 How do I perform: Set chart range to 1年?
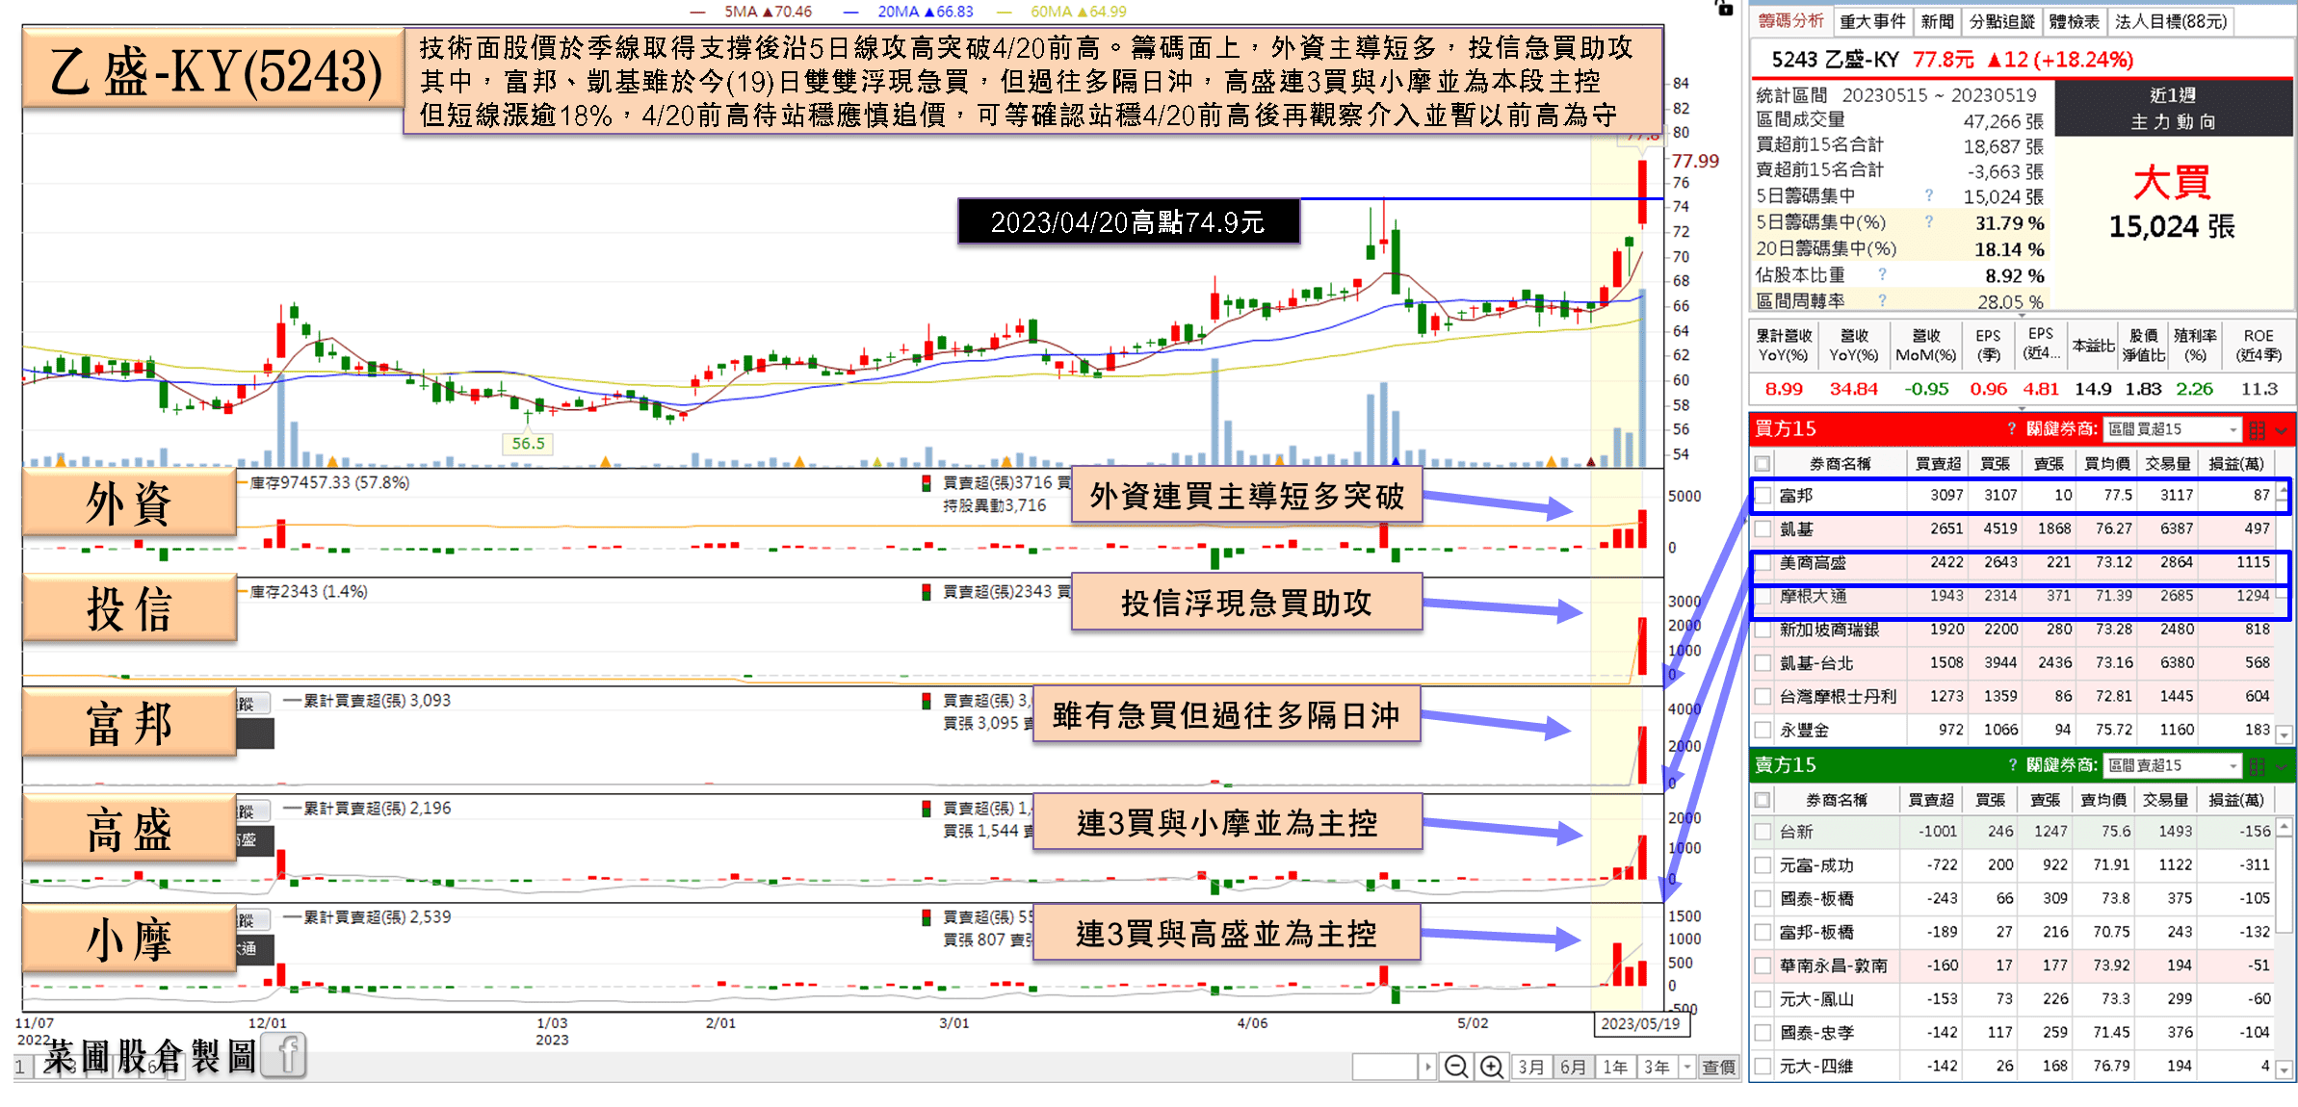[1614, 1067]
